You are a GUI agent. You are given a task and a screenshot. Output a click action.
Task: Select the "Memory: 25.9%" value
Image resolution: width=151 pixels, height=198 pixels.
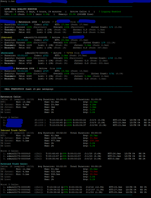[x=67, y=14]
